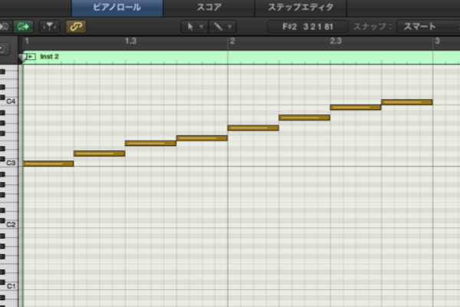Click the 2.3 ruler marker
The height and width of the screenshot is (307, 460).
(x=336, y=41)
